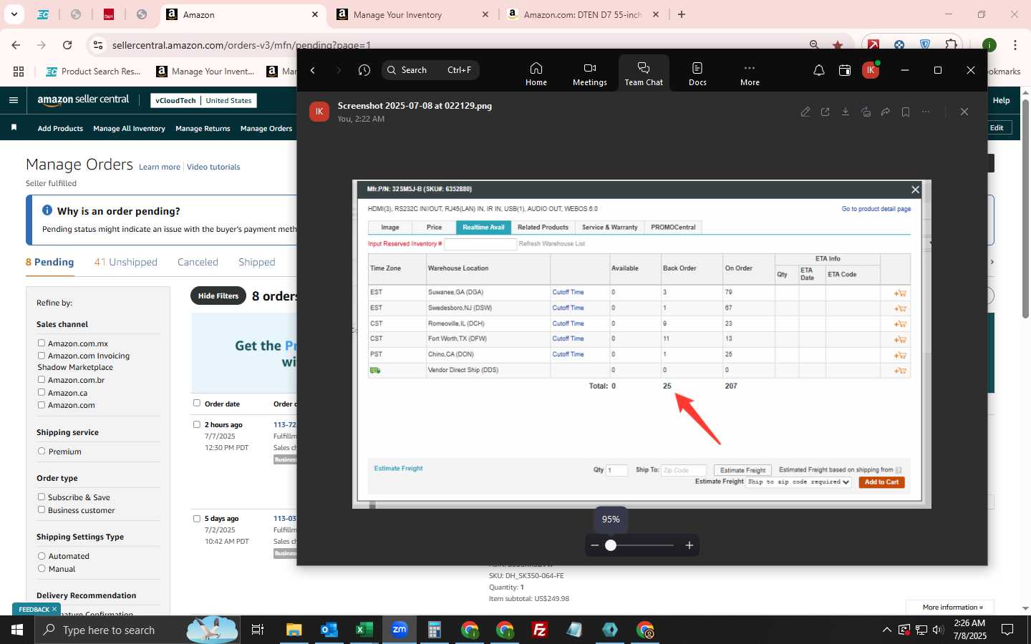The height and width of the screenshot is (644, 1031).
Task: Click Chrome address bar URL
Action: coord(241,45)
